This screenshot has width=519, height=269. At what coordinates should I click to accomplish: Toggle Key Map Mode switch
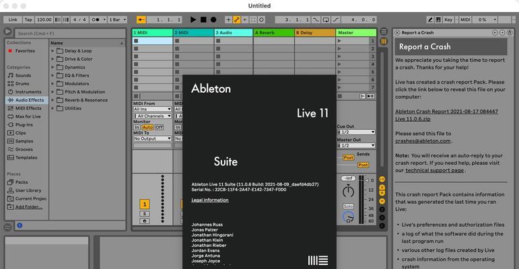(448, 20)
